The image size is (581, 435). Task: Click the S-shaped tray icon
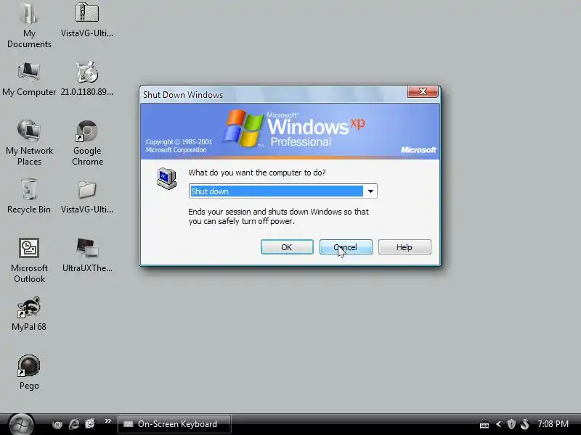click(524, 424)
